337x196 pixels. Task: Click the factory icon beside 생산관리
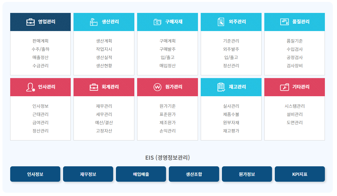(94, 22)
